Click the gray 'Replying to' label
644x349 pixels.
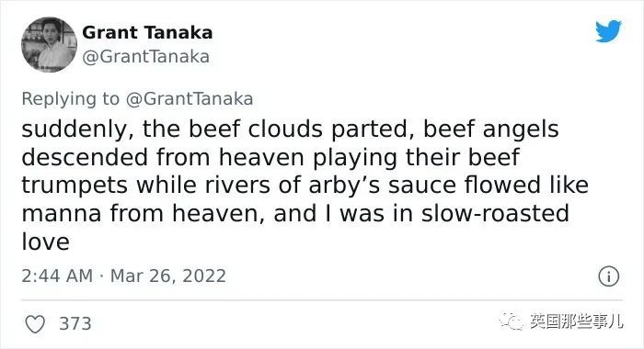(70, 99)
